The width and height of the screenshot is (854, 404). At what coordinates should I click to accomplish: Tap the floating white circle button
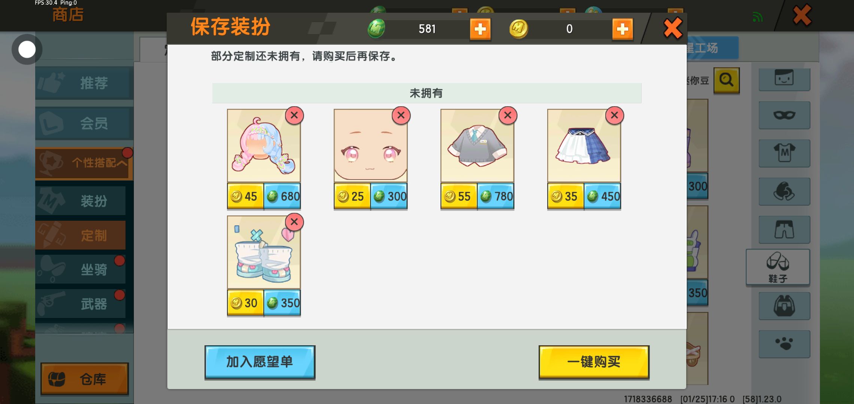27,49
